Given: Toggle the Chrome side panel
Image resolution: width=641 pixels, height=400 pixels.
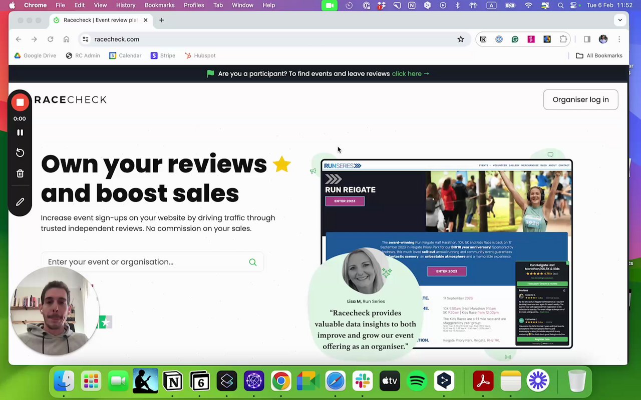Looking at the screenshot, I should [x=587, y=39].
